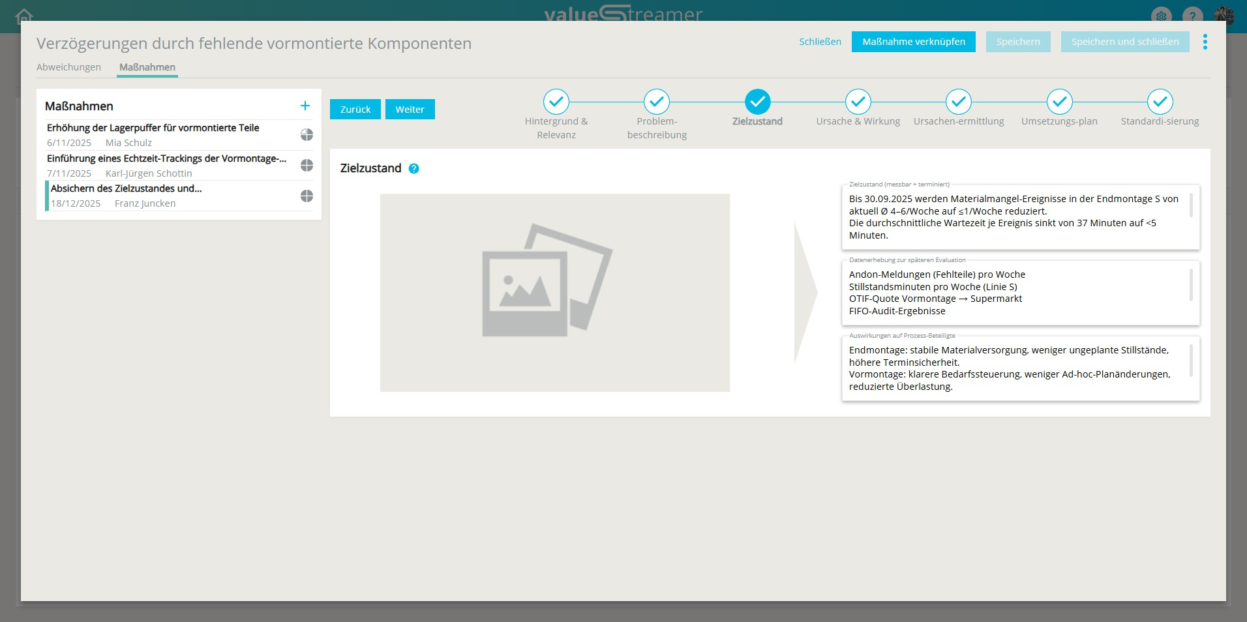Click the Schließen link

(820, 42)
